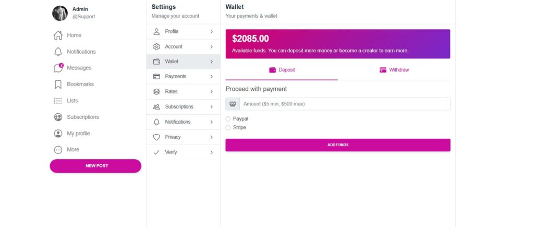534x227 pixels.
Task: Select the Stripe payment option
Action: coord(228,127)
